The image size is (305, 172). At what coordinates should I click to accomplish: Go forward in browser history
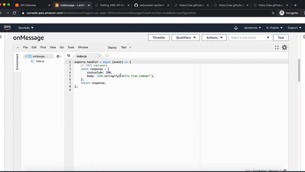click(x=8, y=13)
